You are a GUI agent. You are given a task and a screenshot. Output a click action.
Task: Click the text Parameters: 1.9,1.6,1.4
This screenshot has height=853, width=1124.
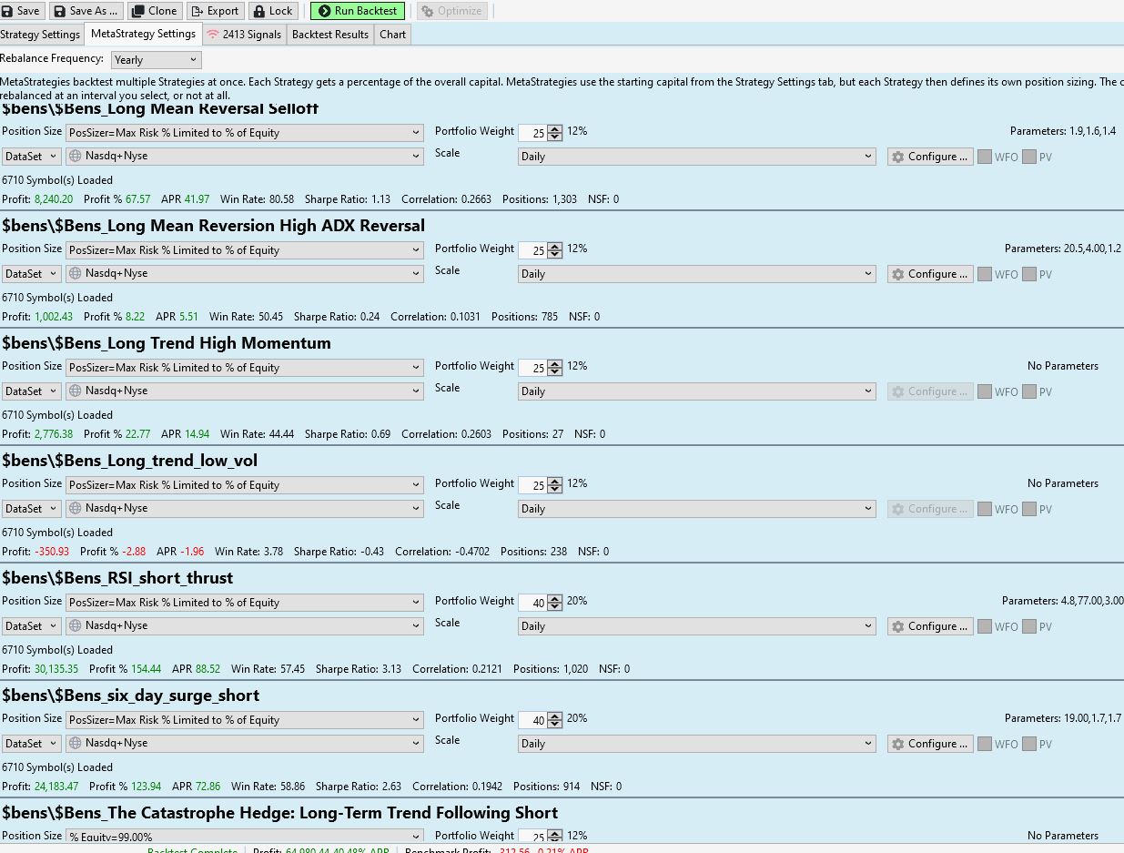(x=1063, y=131)
